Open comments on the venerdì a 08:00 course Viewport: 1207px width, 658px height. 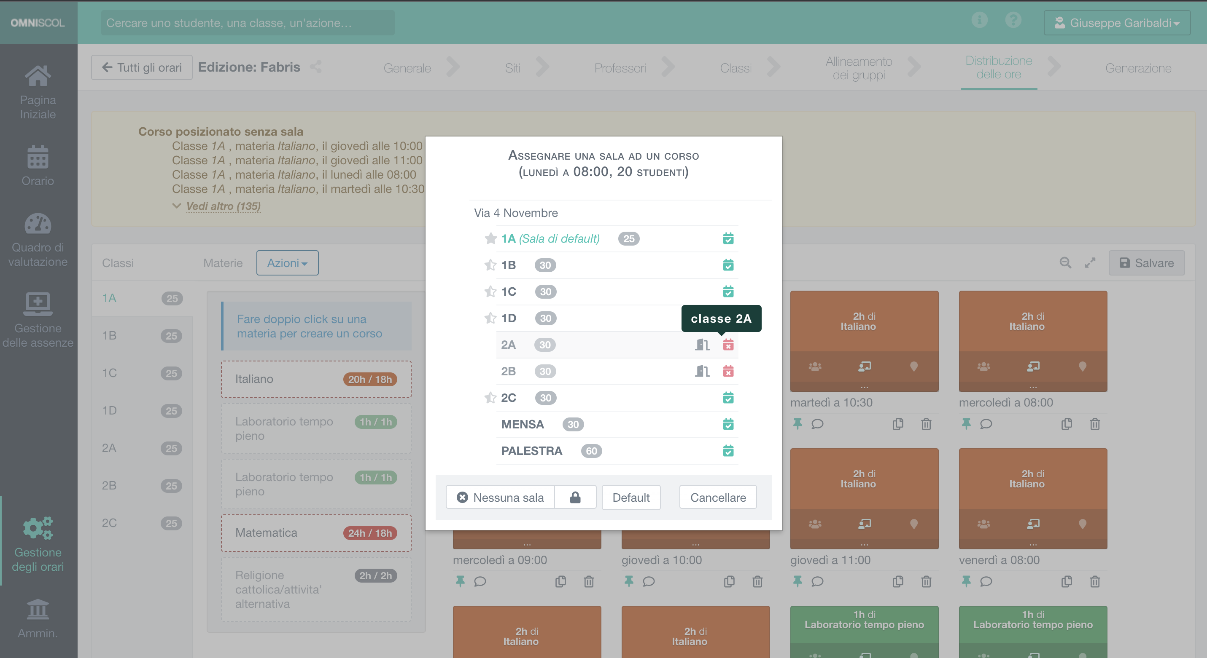point(986,582)
